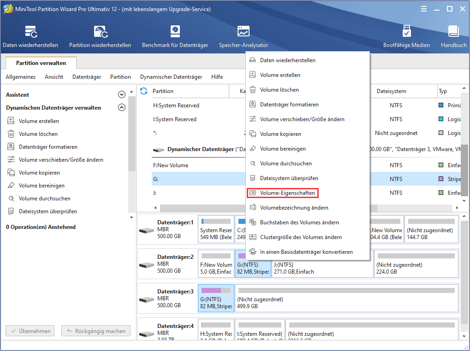Open the Datenträger menu

tap(87, 77)
